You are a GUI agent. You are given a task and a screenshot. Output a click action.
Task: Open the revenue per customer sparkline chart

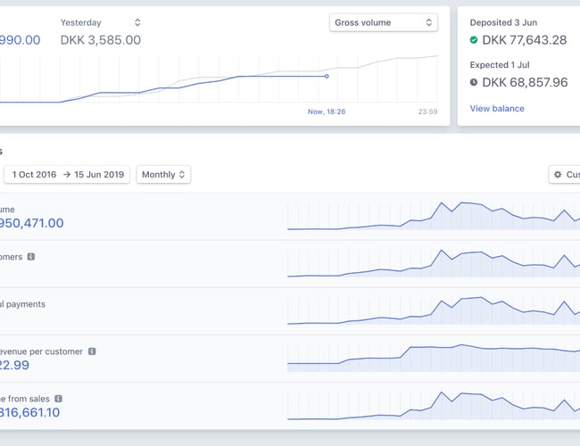(x=434, y=354)
